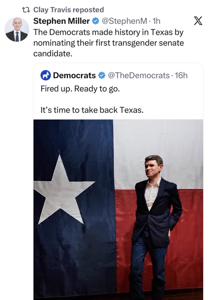Screen dimensions: 208x300
Task: Click the 1h post timestamp
Action: click(x=156, y=21)
